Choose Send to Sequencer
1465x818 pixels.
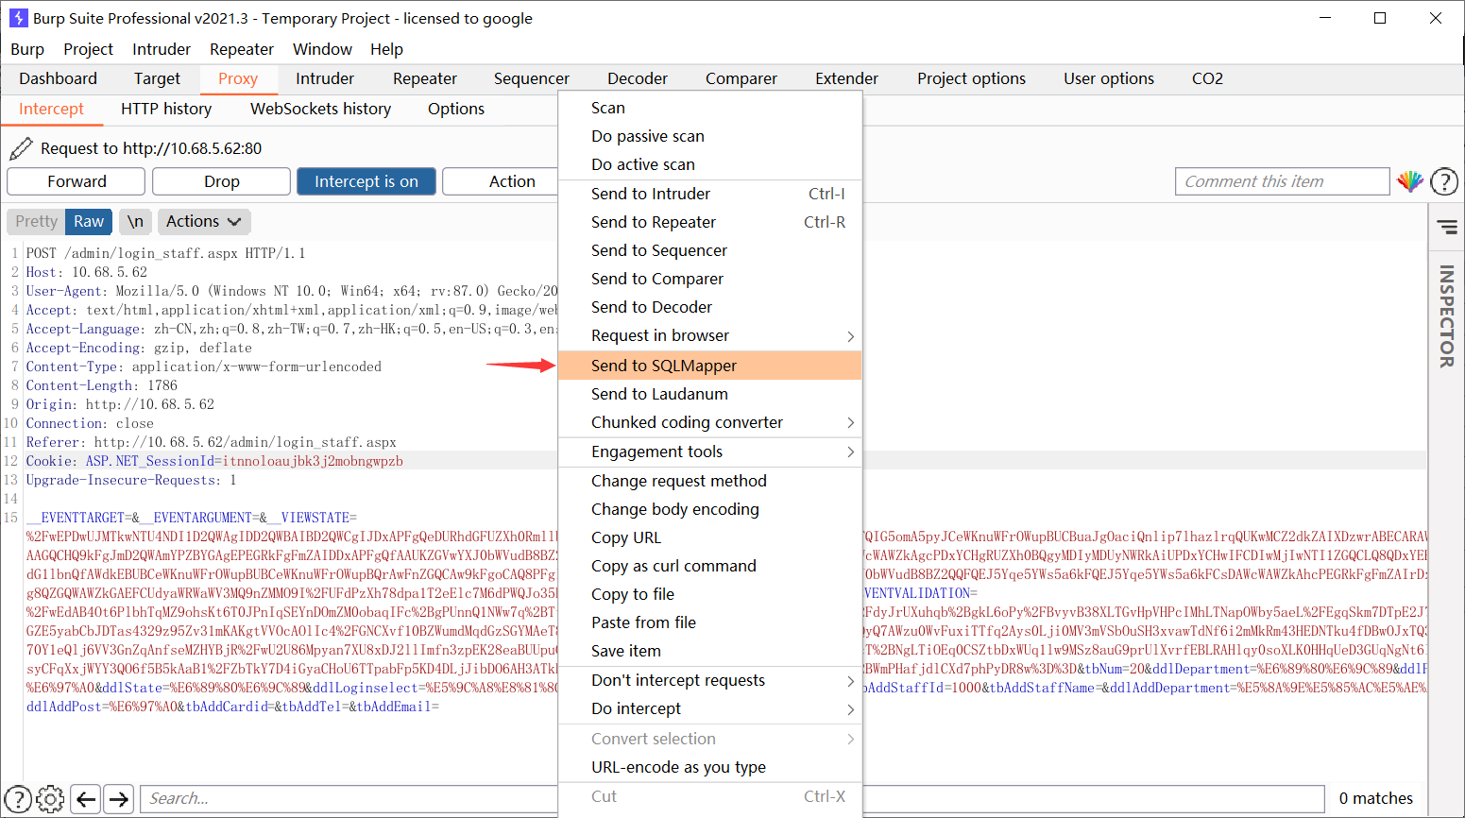(x=710, y=250)
